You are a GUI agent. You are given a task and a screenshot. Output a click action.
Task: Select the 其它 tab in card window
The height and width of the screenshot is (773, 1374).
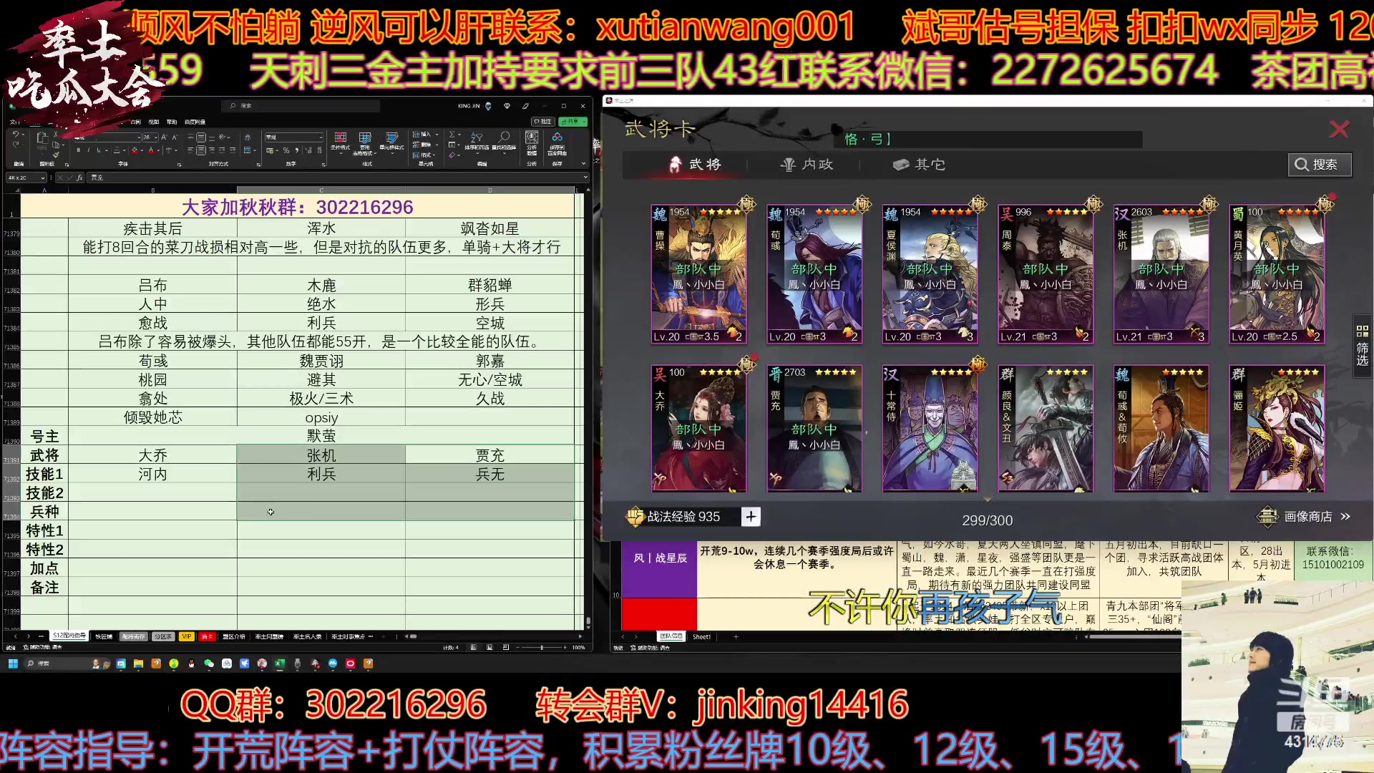(919, 165)
